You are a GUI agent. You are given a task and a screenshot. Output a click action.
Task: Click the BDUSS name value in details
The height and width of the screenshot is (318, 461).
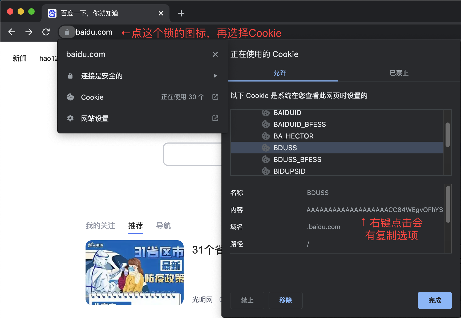click(318, 193)
